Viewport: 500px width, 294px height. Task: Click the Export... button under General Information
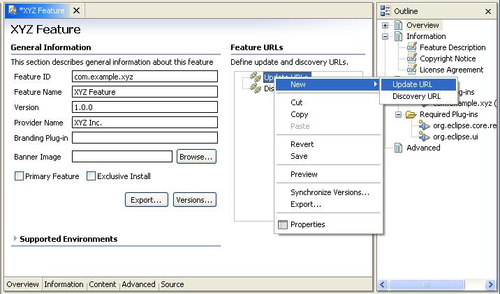[147, 200]
